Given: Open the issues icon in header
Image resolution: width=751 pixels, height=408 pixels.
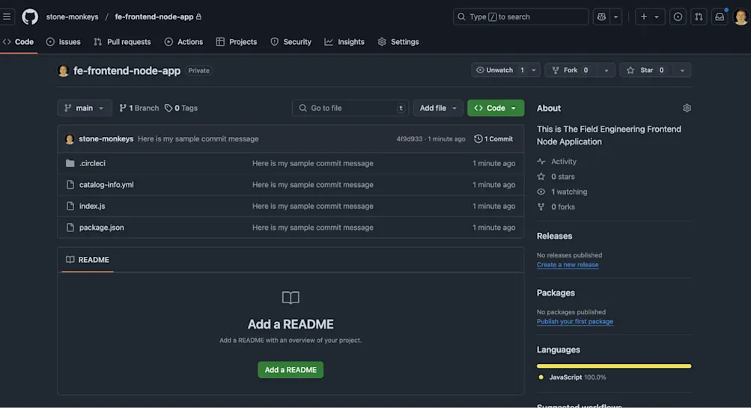Looking at the screenshot, I should [678, 16].
